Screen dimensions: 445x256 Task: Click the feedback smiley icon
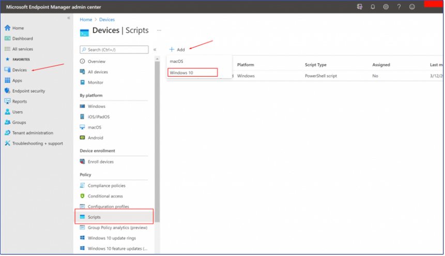coord(412,7)
